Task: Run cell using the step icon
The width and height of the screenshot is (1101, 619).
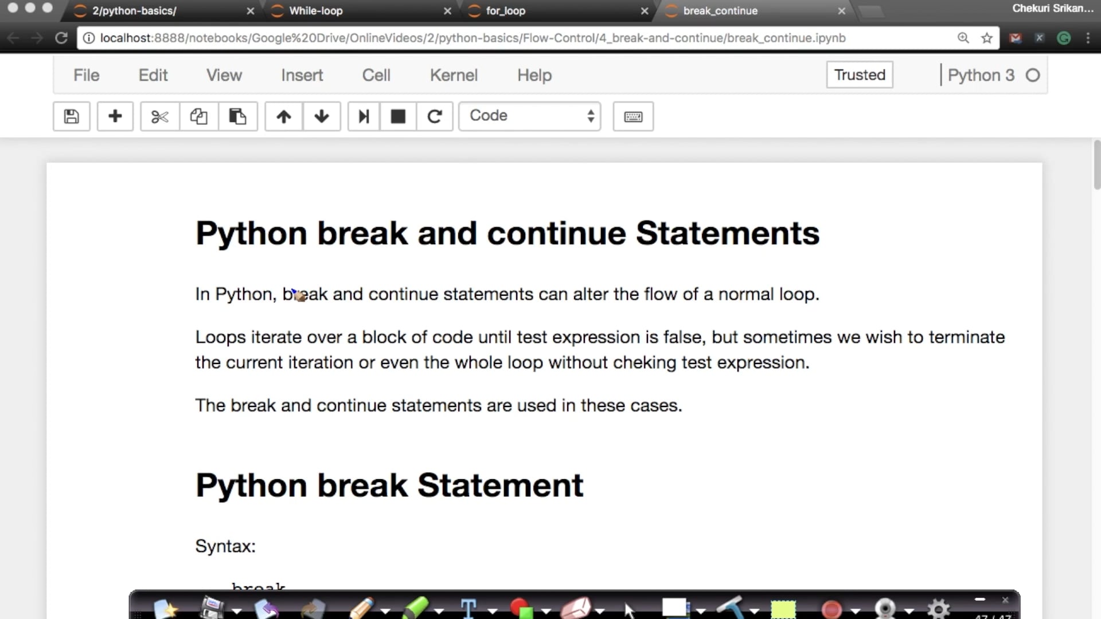Action: (x=364, y=116)
